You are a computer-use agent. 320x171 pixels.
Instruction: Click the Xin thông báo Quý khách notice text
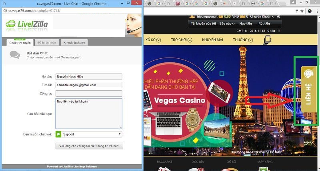pyautogui.click(x=256, y=152)
